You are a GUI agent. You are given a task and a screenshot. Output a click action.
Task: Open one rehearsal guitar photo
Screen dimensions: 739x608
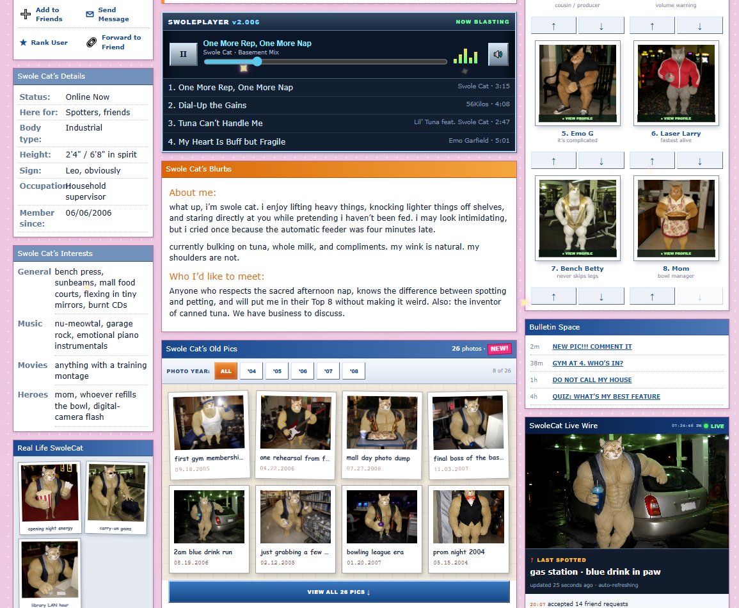[x=296, y=422]
